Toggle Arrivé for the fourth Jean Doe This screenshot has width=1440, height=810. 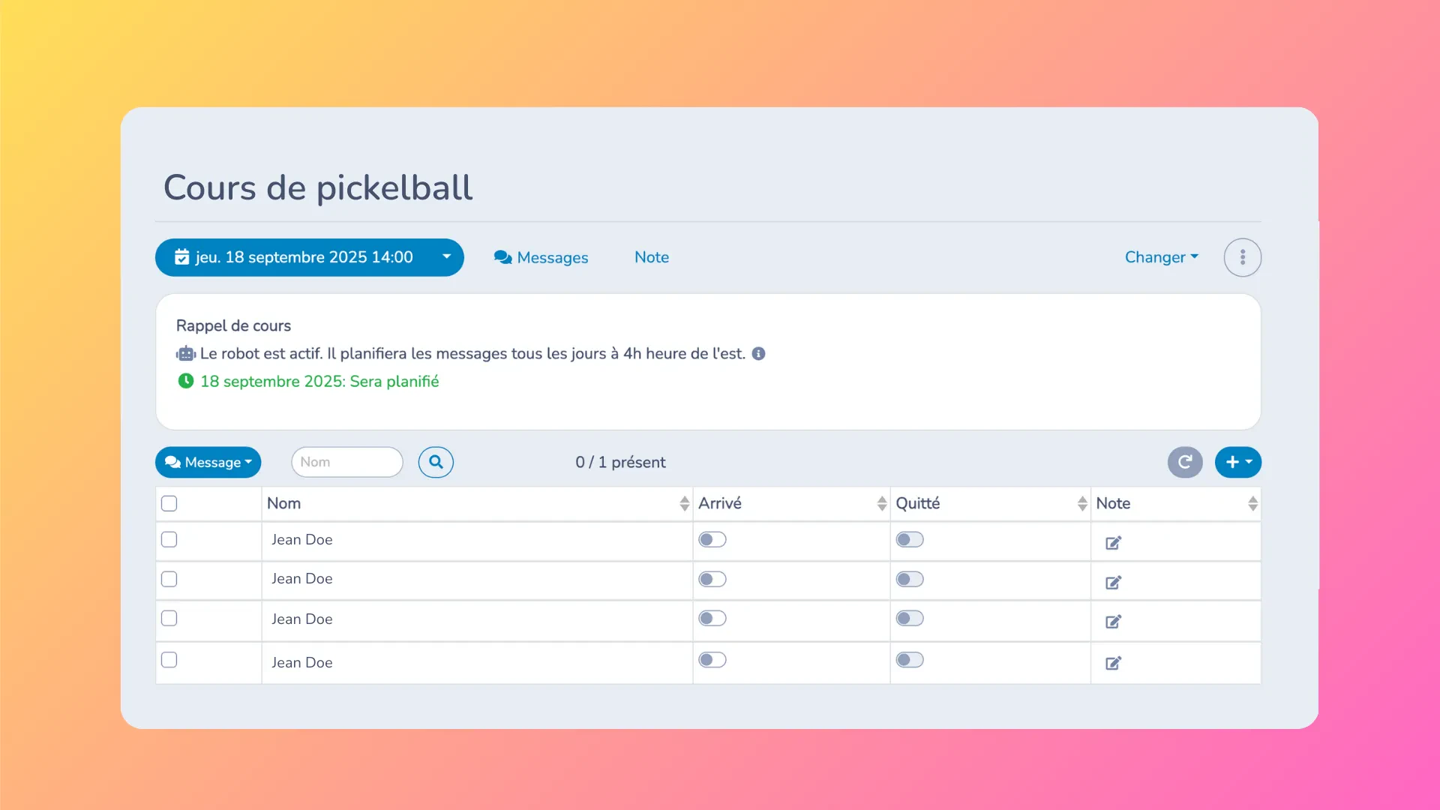coord(712,660)
